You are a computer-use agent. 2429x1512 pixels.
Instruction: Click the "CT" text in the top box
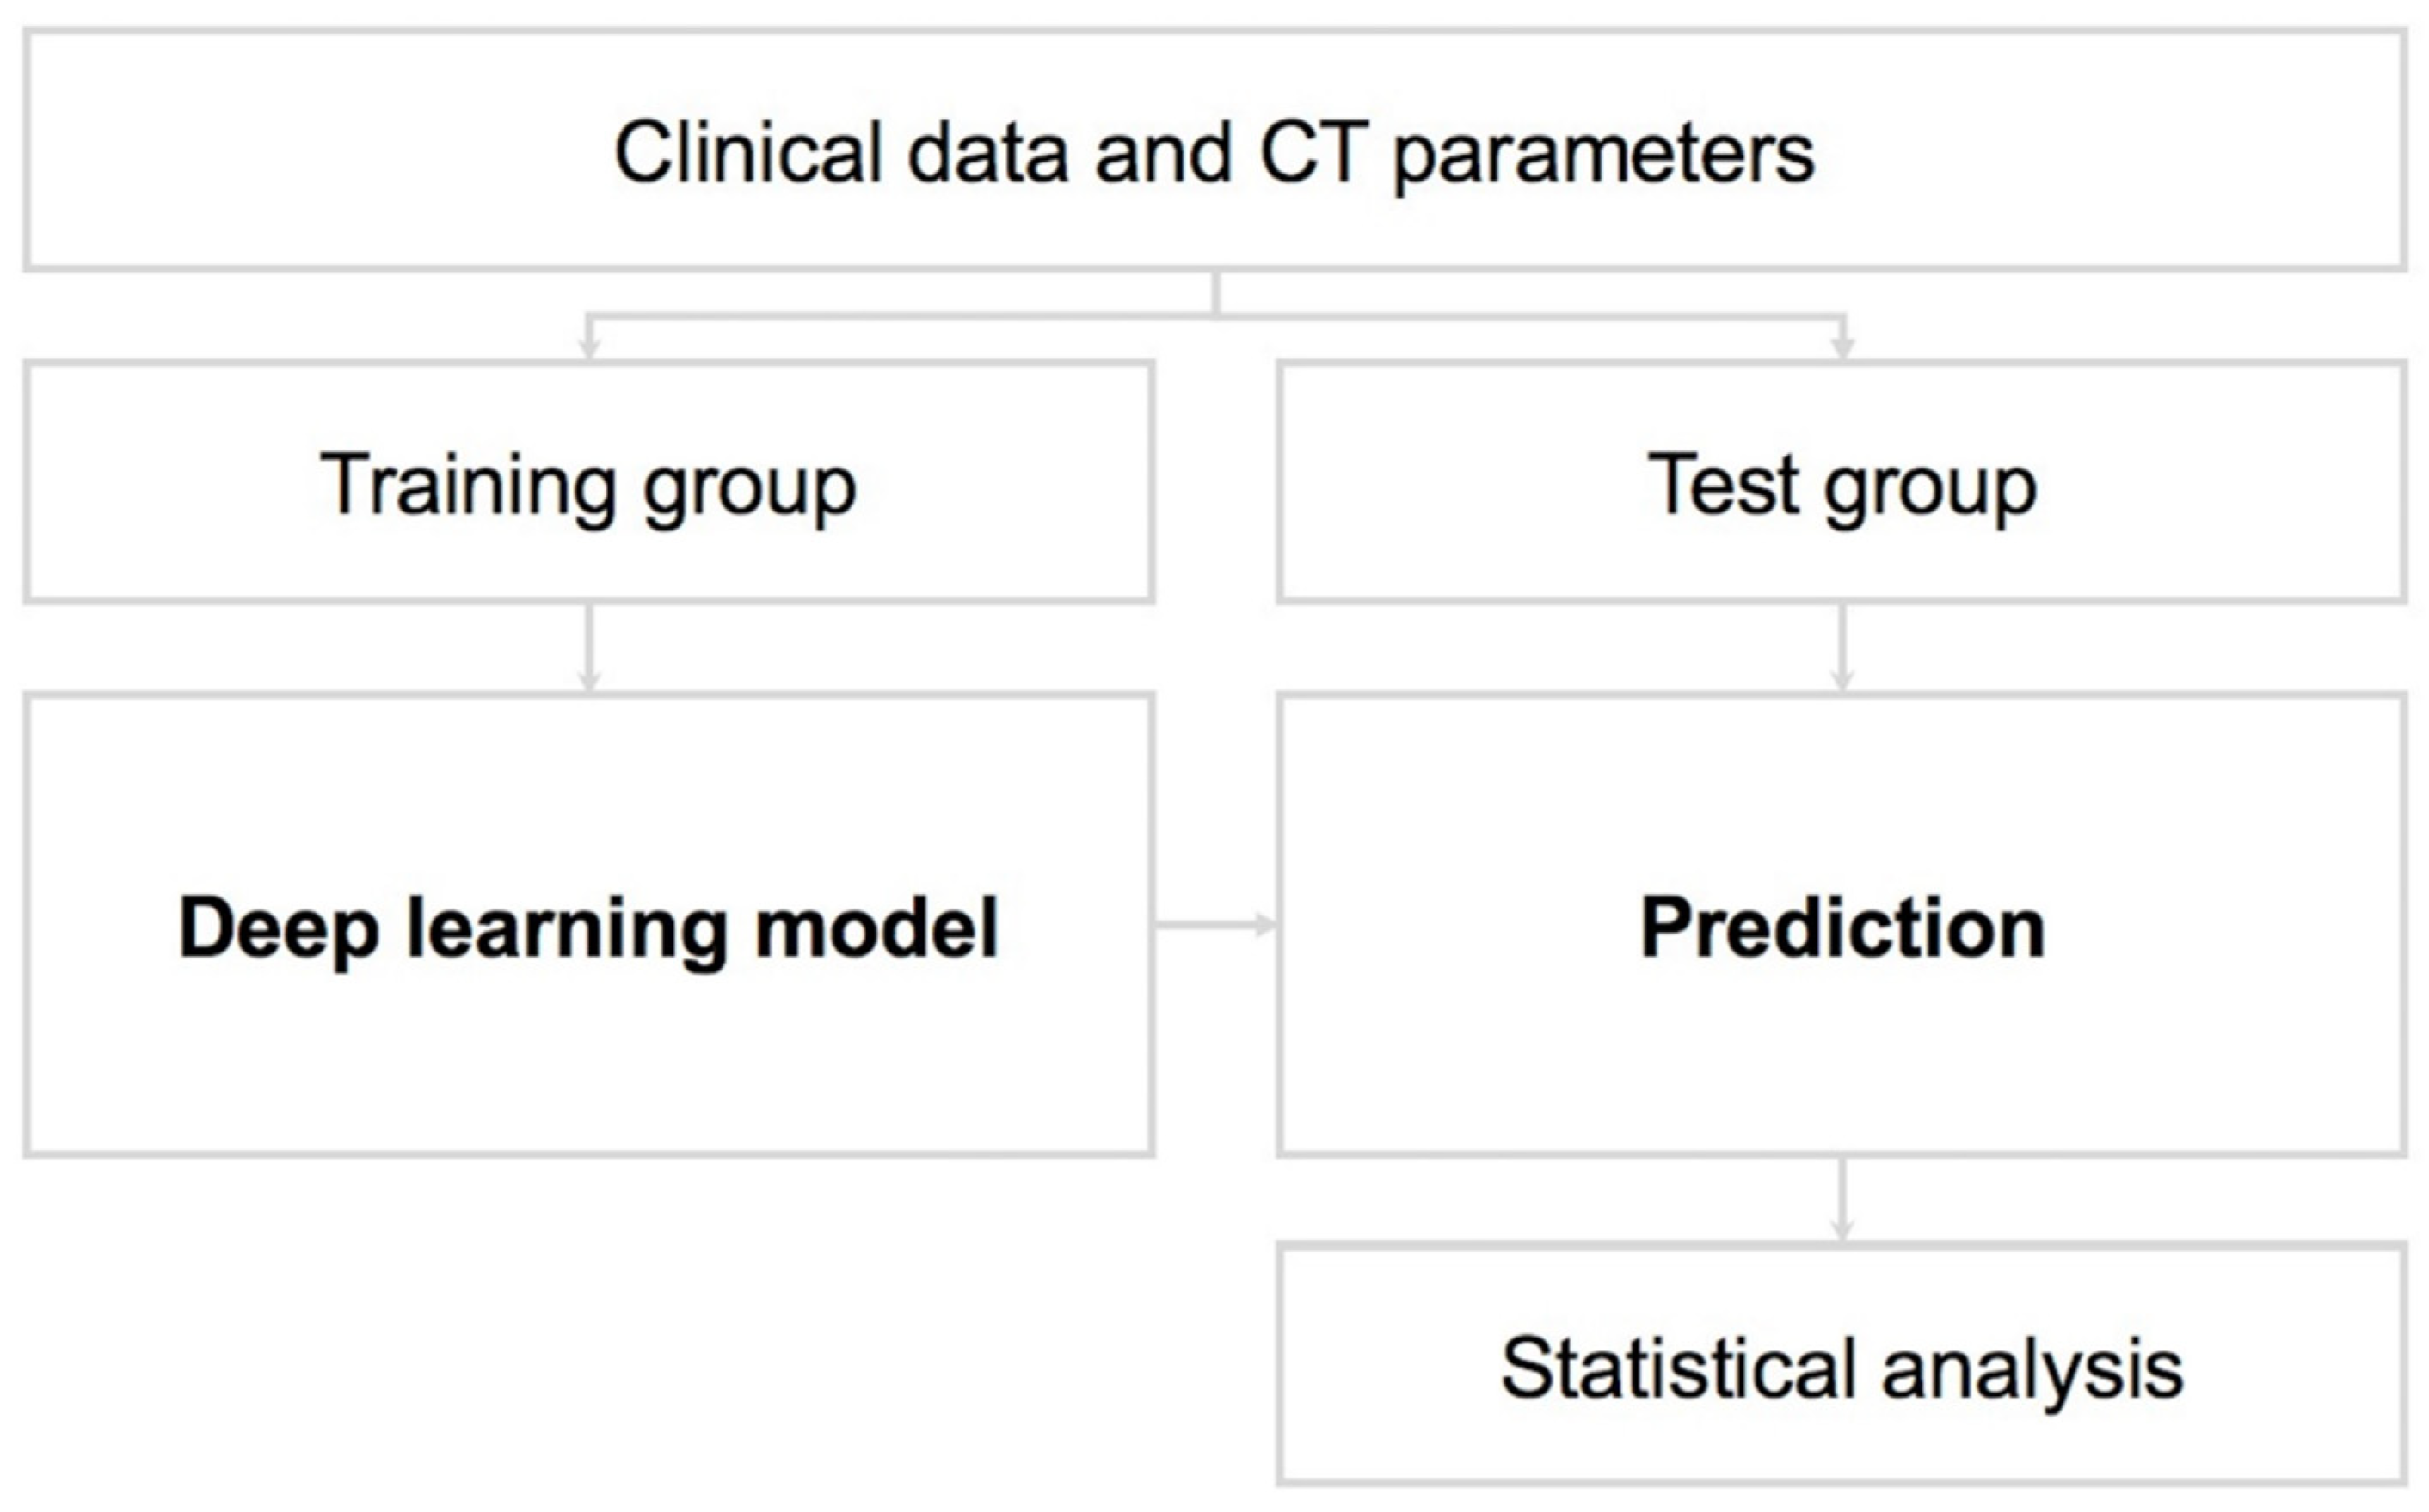1313,153
